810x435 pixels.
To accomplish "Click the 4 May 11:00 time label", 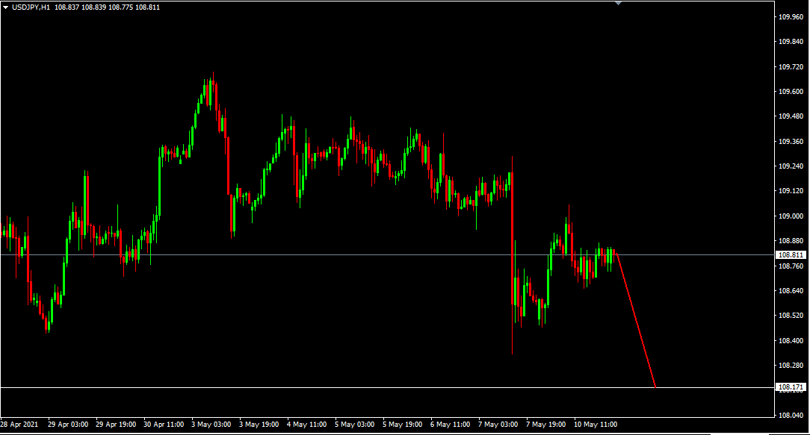I will click(x=307, y=425).
